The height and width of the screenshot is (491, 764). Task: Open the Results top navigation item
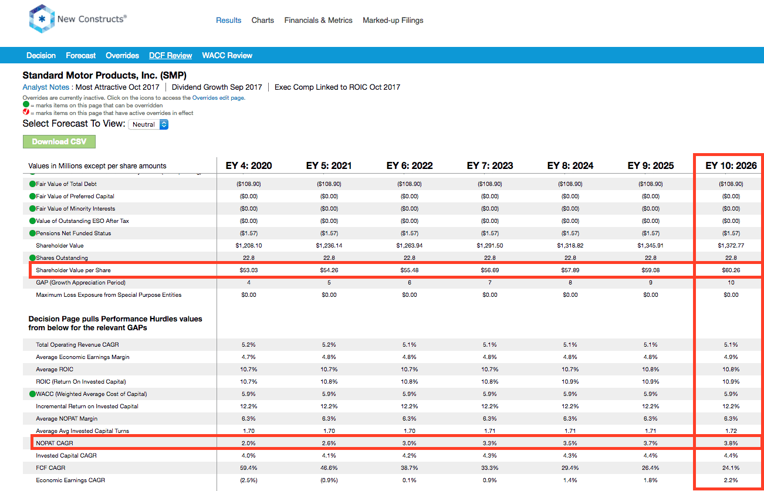[x=228, y=20]
